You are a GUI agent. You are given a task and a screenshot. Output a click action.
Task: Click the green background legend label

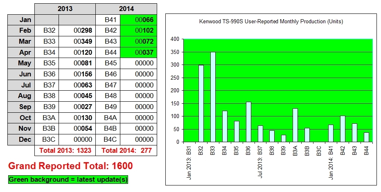click(x=68, y=180)
